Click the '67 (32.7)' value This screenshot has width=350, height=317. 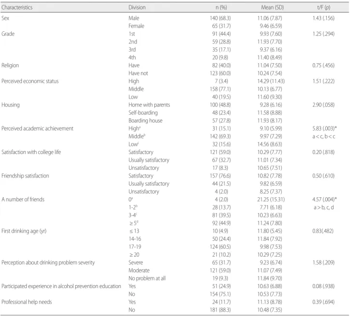coord(222,160)
